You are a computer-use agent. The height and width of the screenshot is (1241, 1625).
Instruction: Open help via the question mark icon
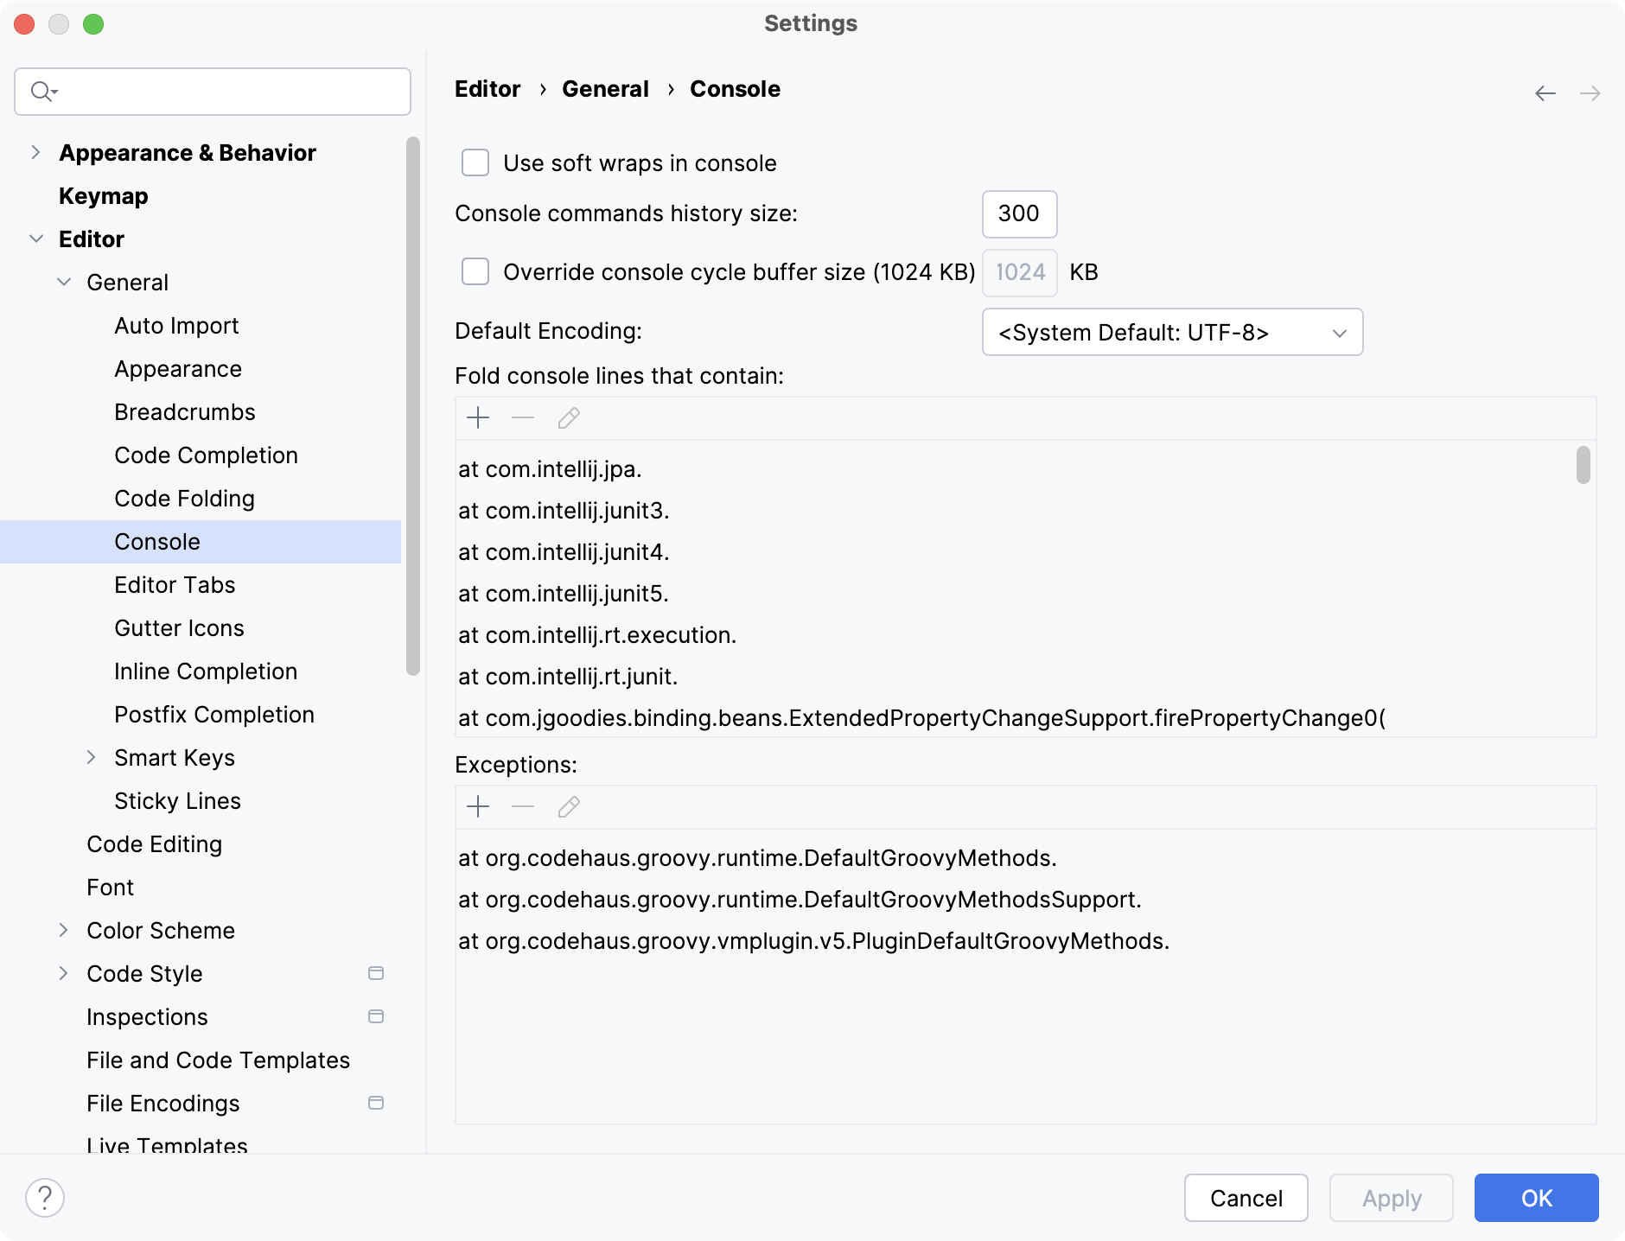click(46, 1198)
